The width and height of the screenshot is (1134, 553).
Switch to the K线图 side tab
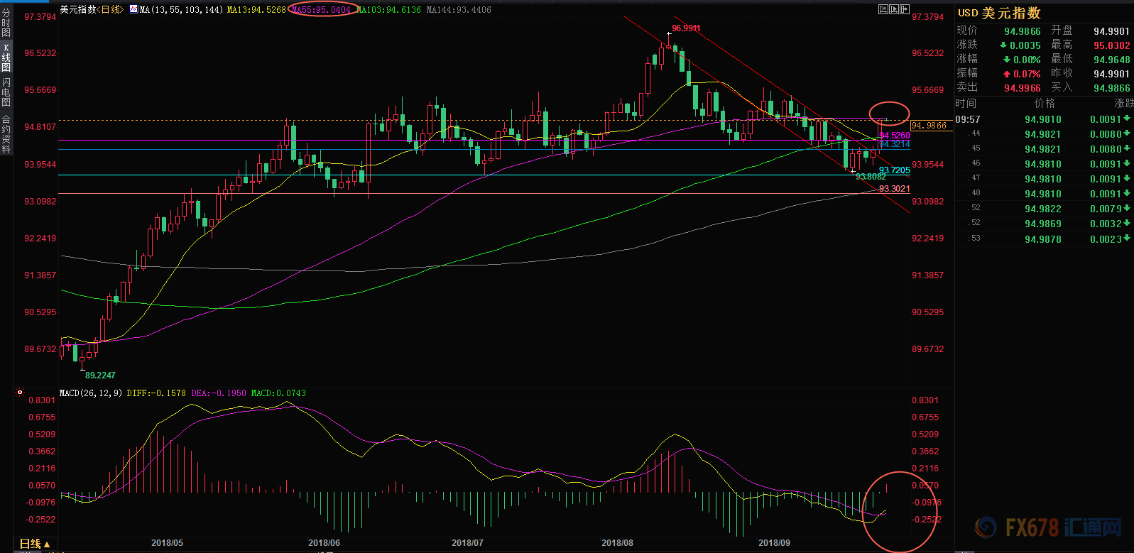pos(6,58)
